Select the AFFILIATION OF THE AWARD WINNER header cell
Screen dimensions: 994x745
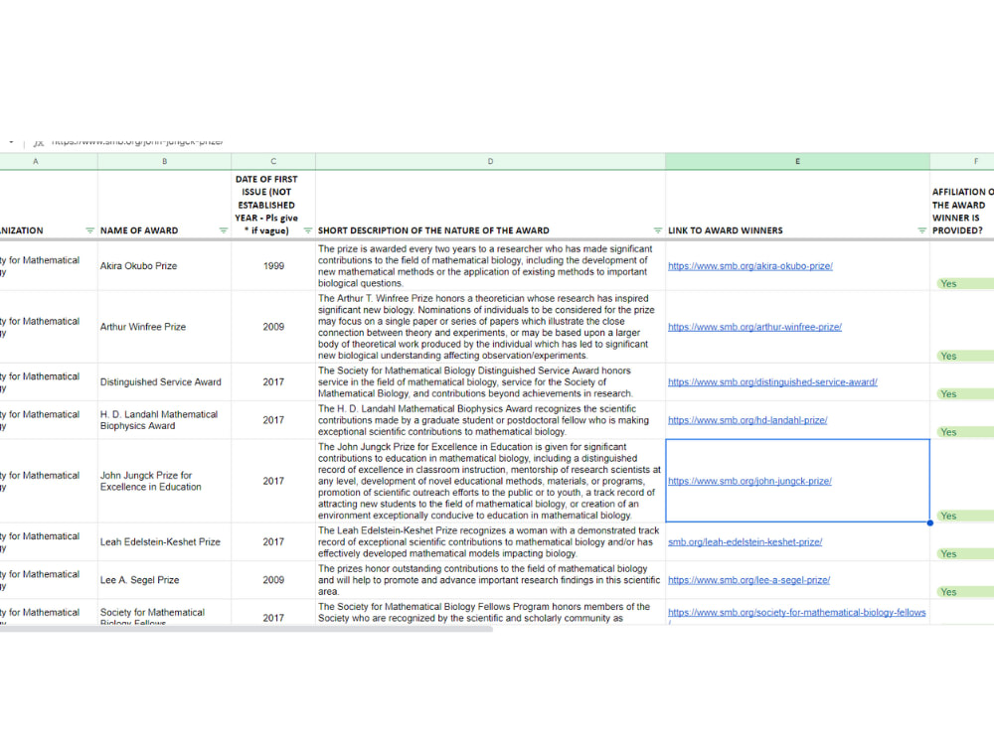click(962, 205)
